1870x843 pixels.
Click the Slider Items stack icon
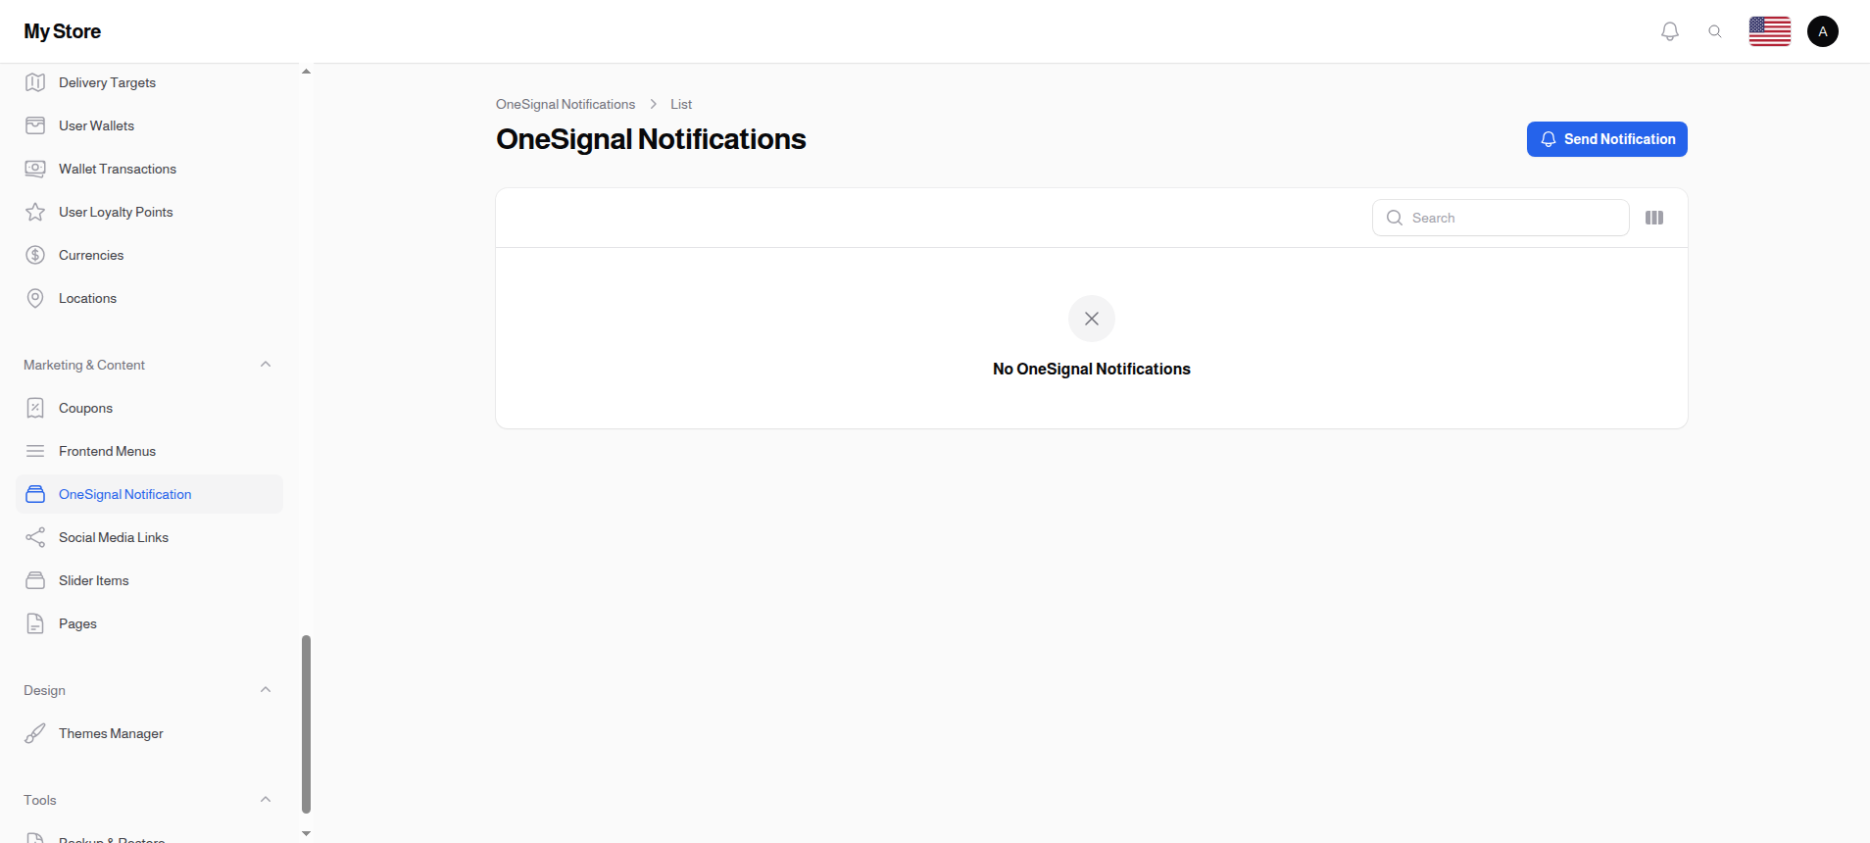point(35,580)
